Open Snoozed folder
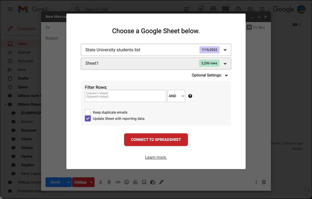 [25, 61]
